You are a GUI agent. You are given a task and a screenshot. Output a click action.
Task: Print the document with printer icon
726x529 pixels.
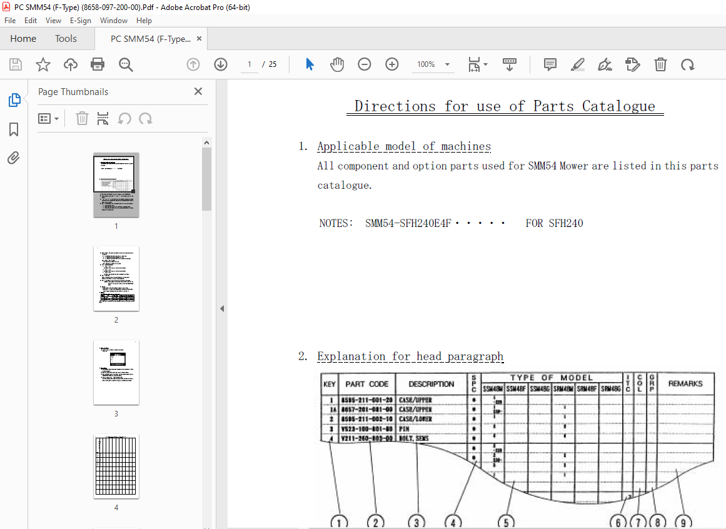(x=98, y=64)
